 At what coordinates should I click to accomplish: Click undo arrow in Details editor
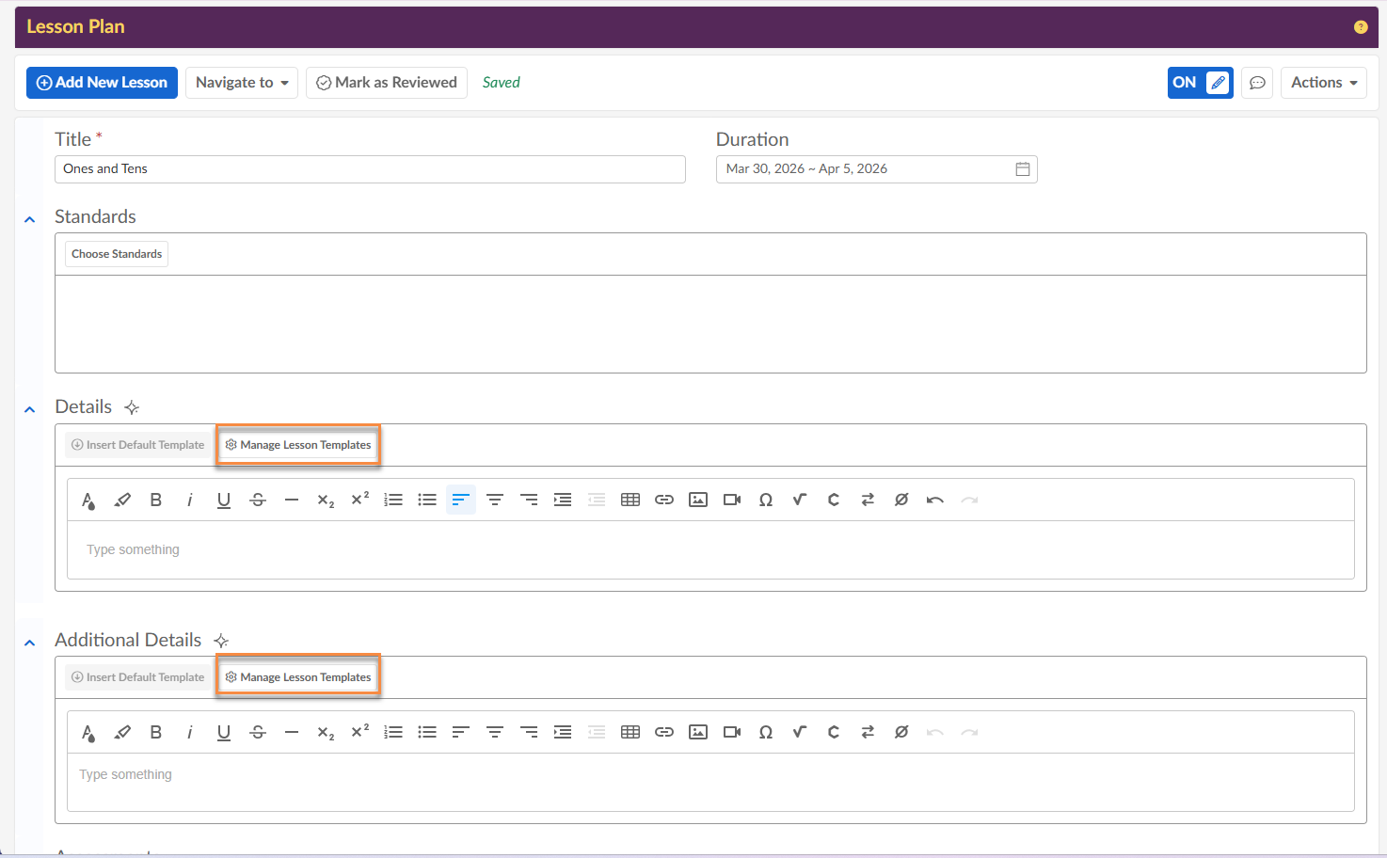tap(934, 500)
